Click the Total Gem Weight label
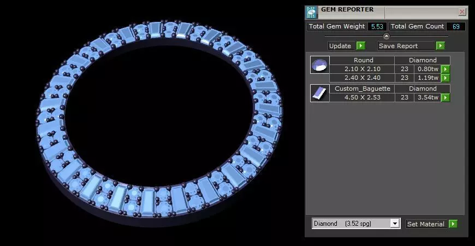475x246 pixels. tap(337, 26)
